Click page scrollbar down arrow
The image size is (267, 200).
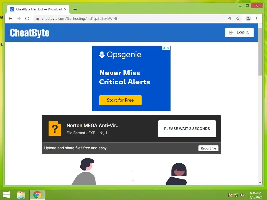coord(260,183)
